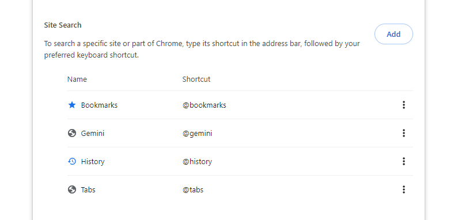
Task: Click the globe icon beside Gemini
Action: tap(72, 133)
